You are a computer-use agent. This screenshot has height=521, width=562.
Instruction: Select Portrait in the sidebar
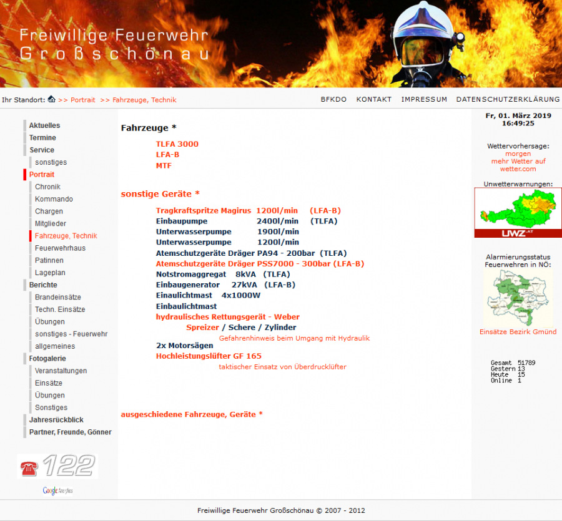tap(42, 174)
